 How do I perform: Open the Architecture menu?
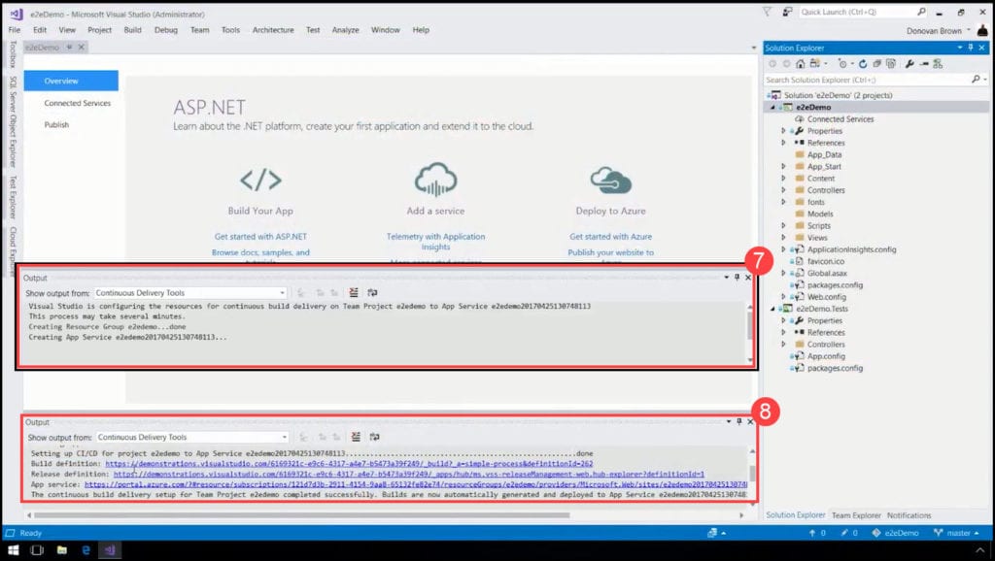point(273,30)
